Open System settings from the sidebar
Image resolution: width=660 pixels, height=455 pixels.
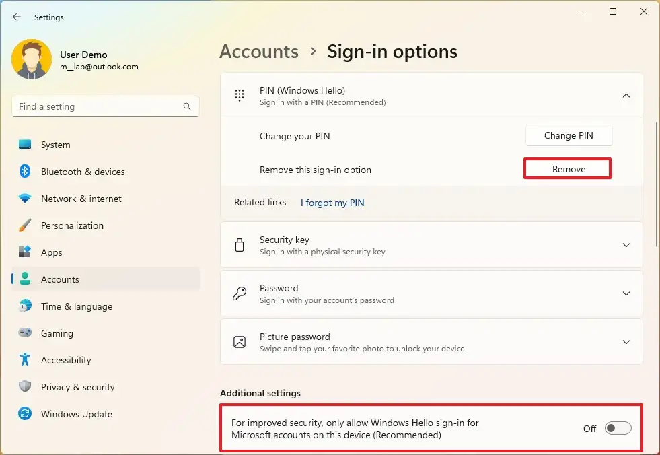[x=54, y=145]
